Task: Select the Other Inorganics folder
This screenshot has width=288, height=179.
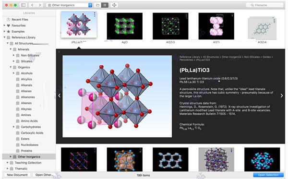Action: click(x=29, y=156)
